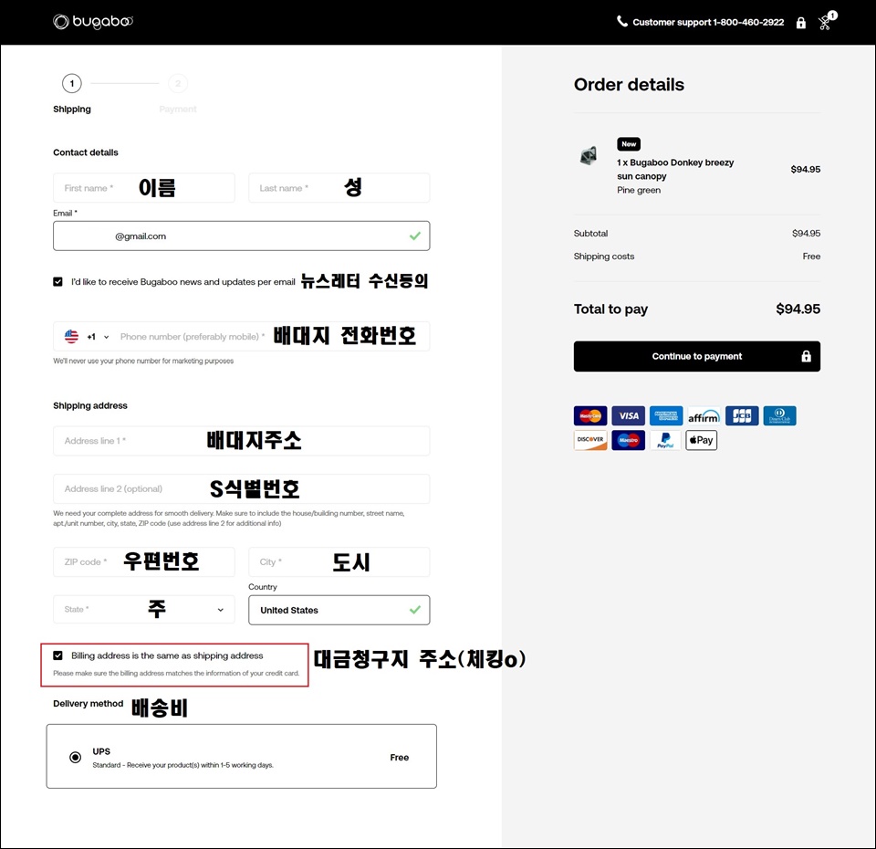
Task: Click the VISA payment icon
Action: click(628, 416)
